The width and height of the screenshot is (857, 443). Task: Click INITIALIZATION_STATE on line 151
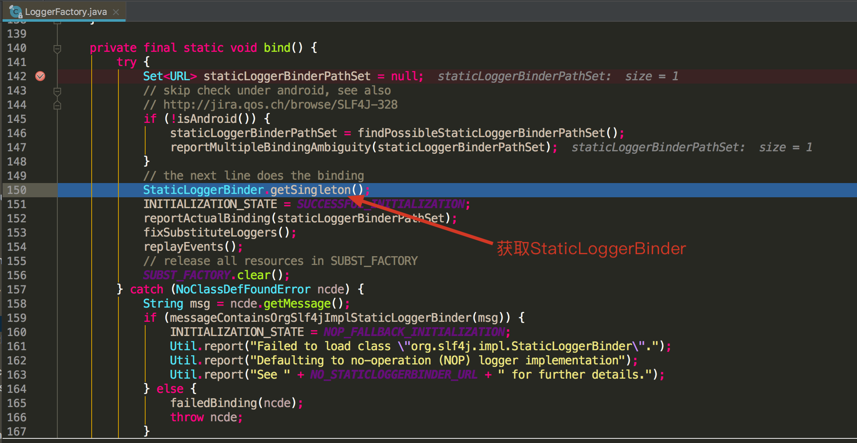pyautogui.click(x=210, y=204)
